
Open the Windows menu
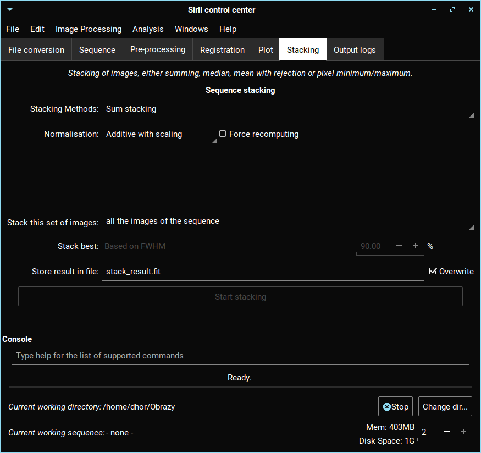click(x=191, y=29)
